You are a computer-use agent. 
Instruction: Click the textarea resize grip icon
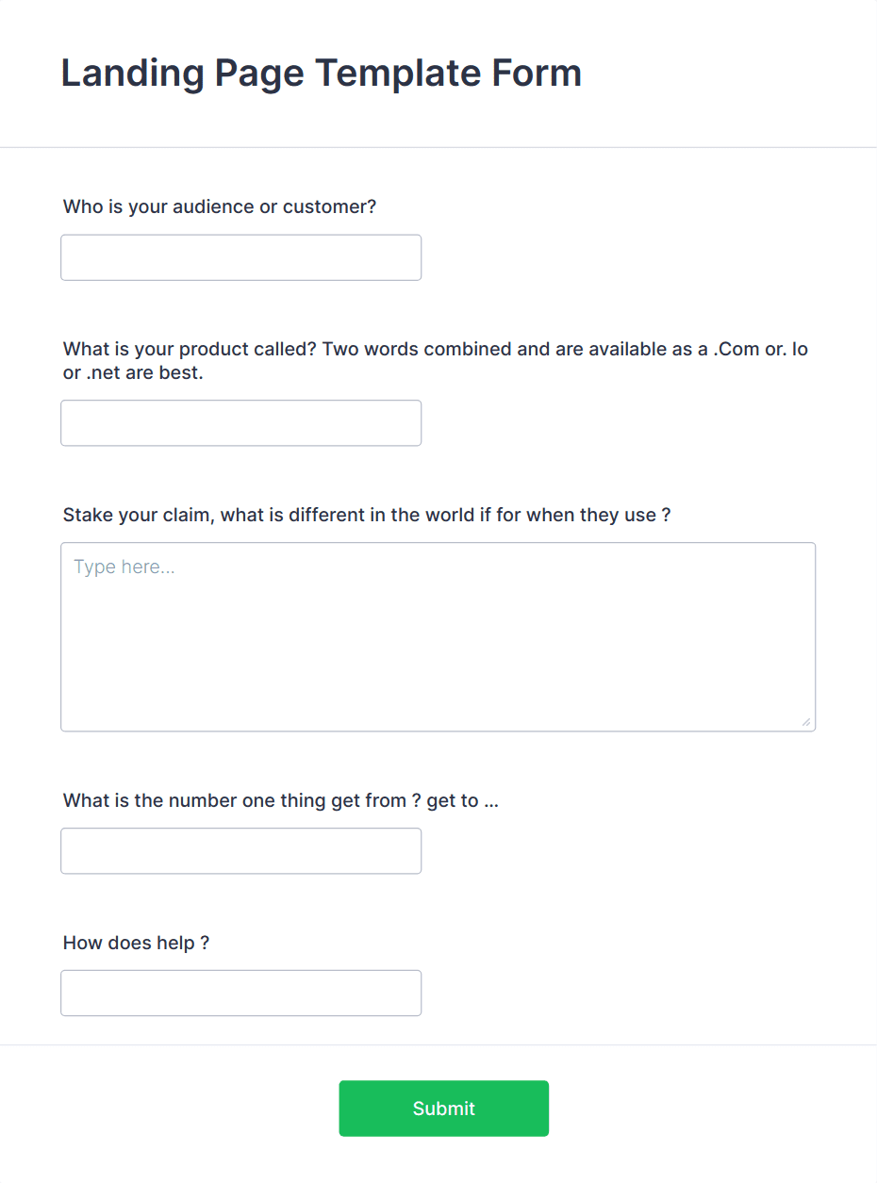808,722
